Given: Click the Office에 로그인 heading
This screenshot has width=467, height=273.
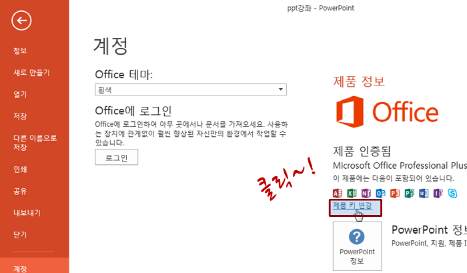Looking at the screenshot, I should pyautogui.click(x=133, y=111).
